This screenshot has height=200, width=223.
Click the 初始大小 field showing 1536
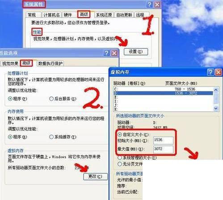tap(163, 140)
